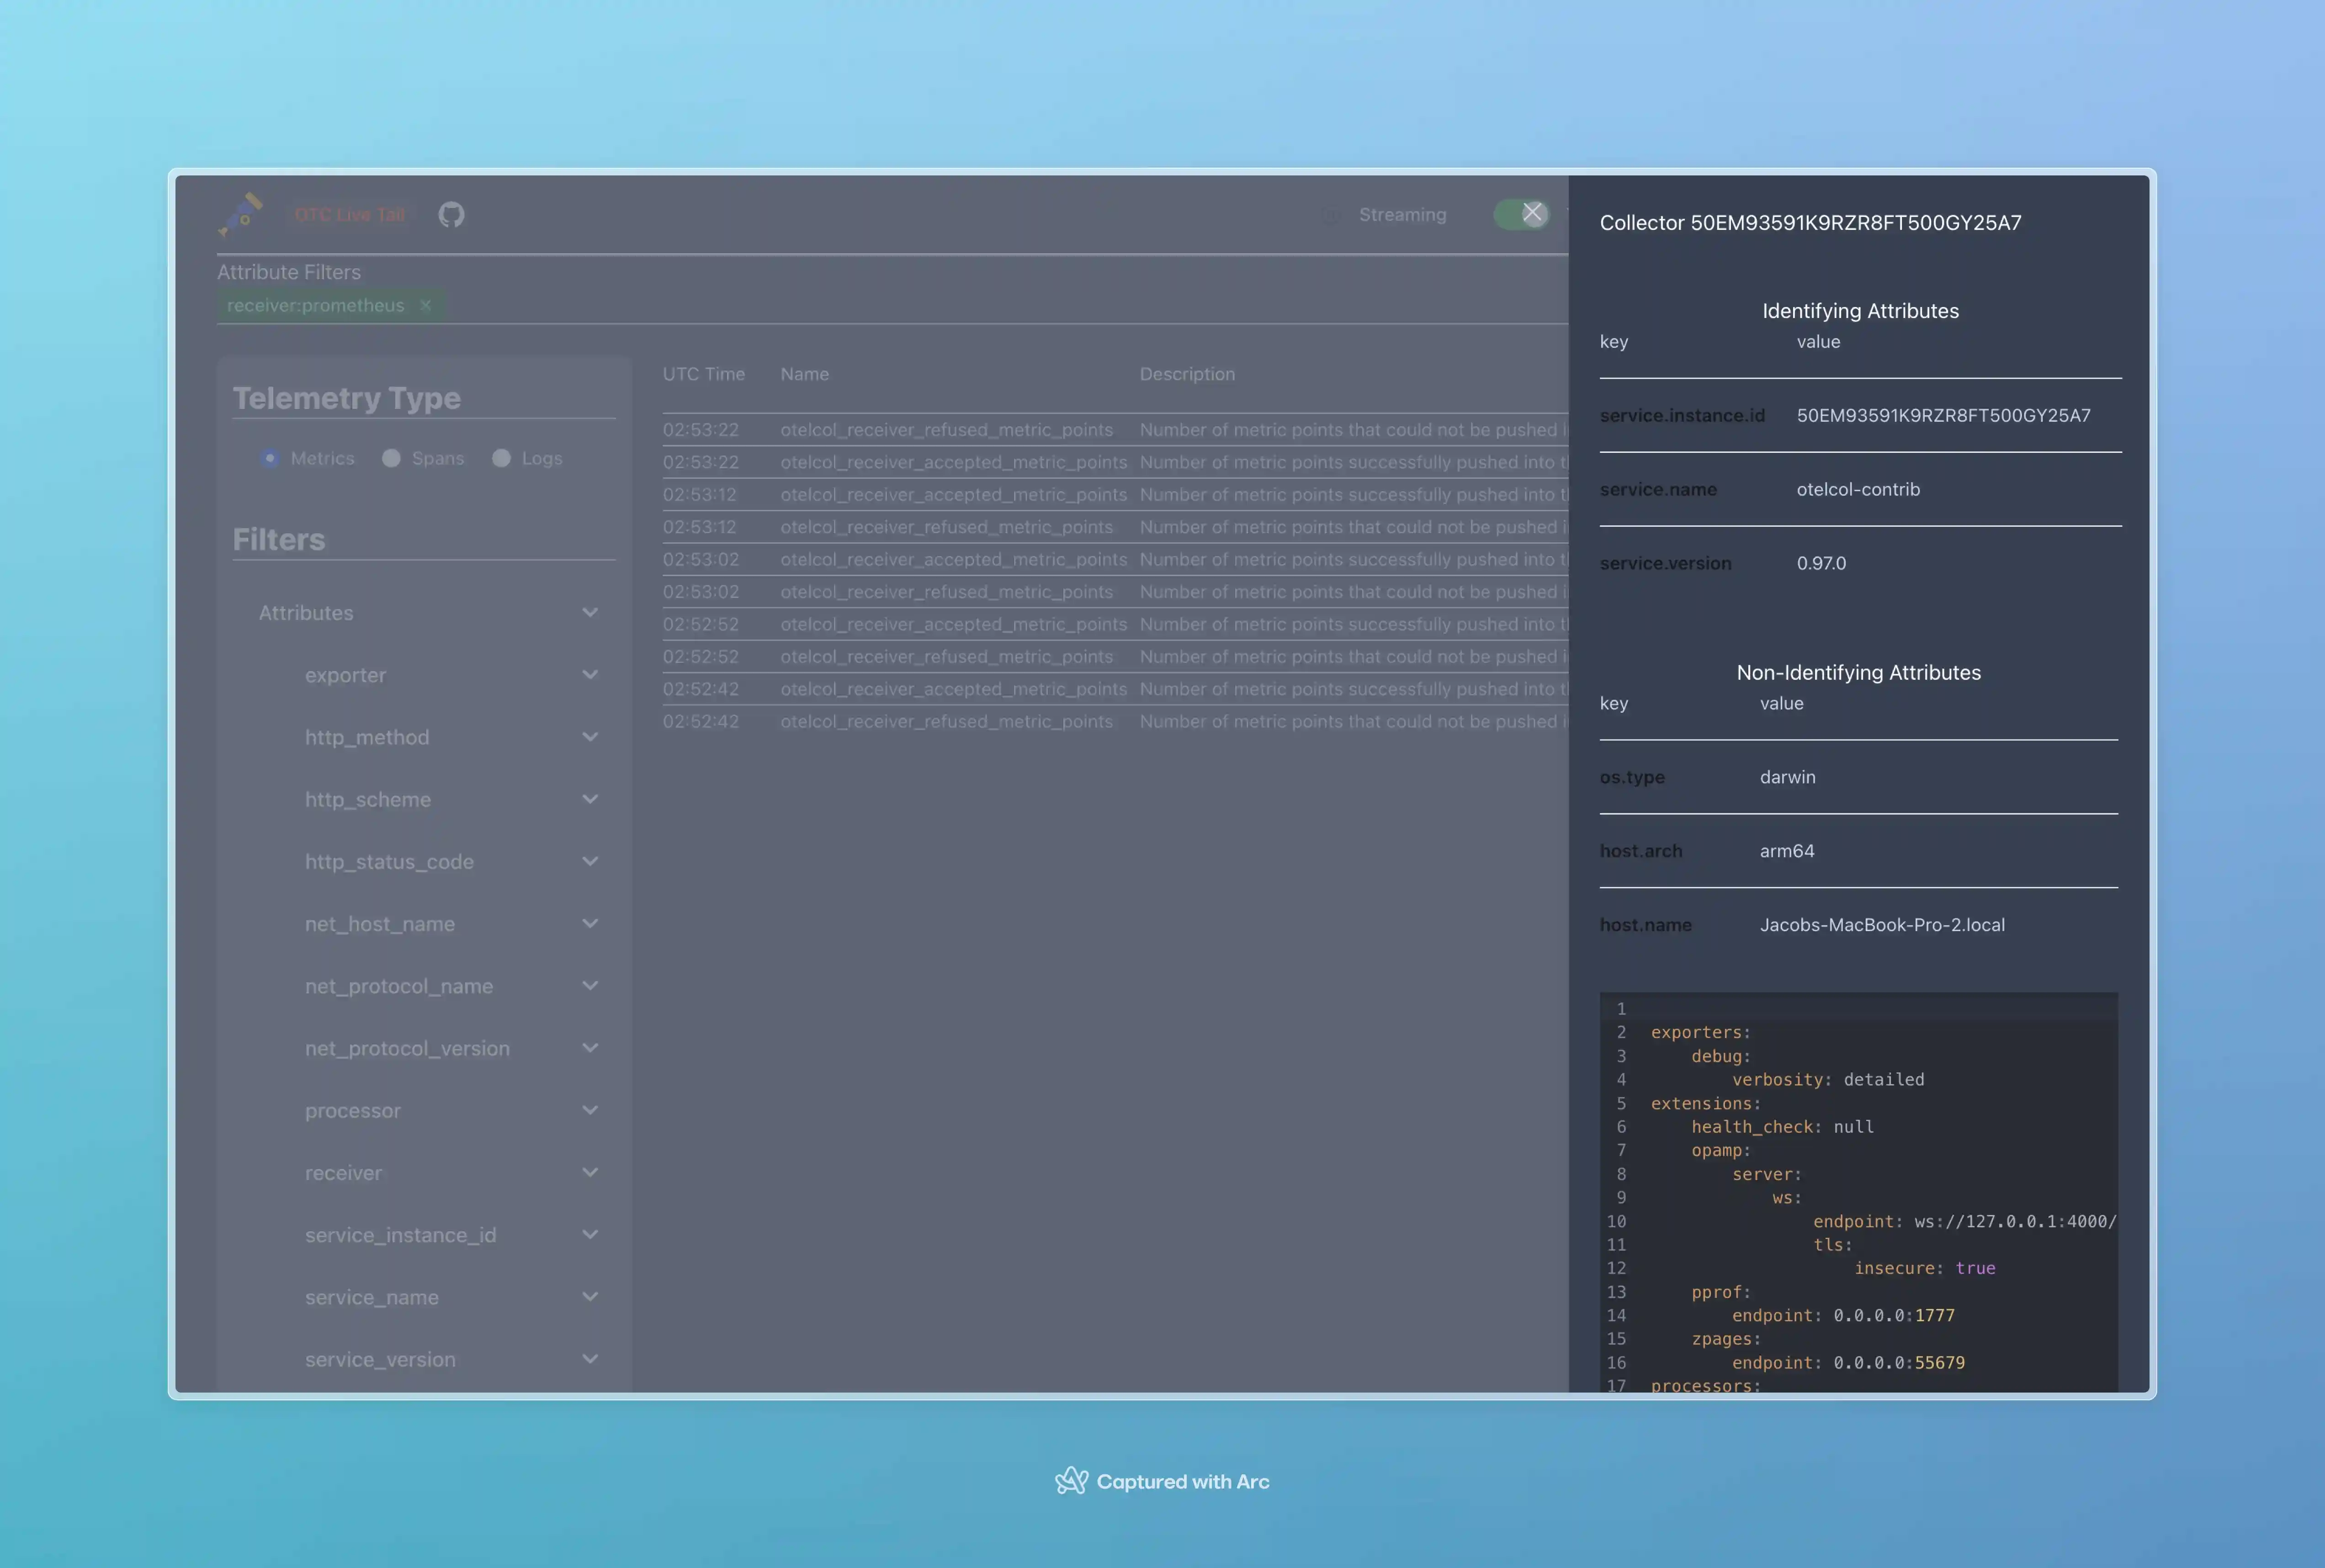Expand the service_version filter
2325x1568 pixels.
591,1359
